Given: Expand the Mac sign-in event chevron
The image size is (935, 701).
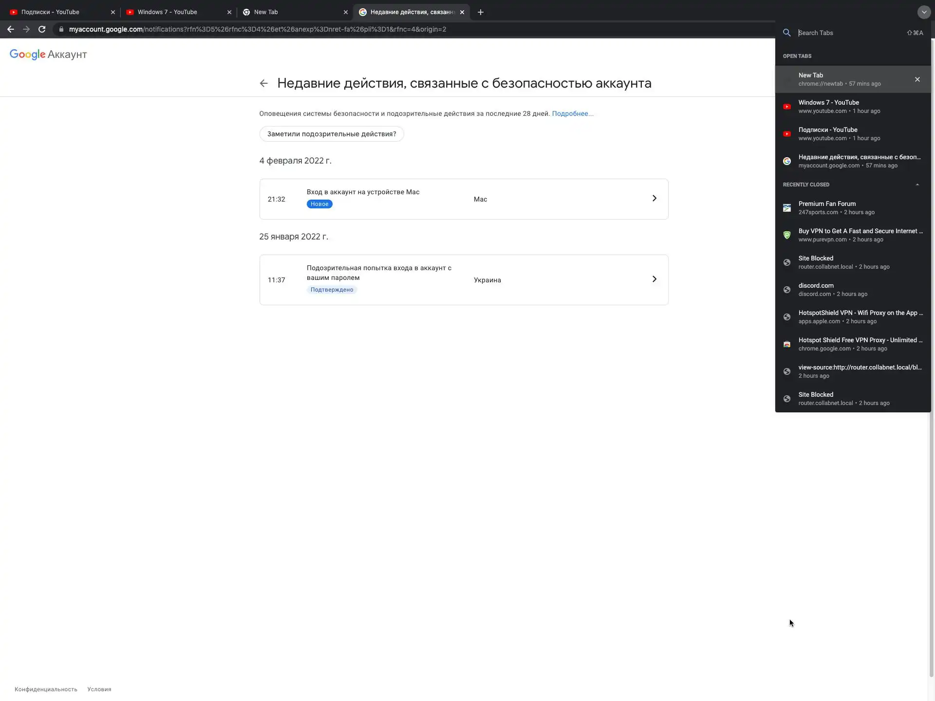Looking at the screenshot, I should coord(654,199).
